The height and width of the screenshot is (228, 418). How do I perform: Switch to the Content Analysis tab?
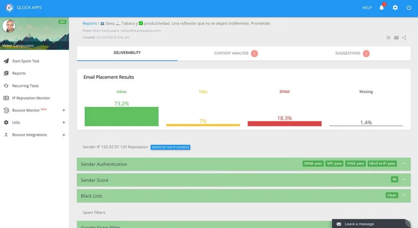[236, 53]
